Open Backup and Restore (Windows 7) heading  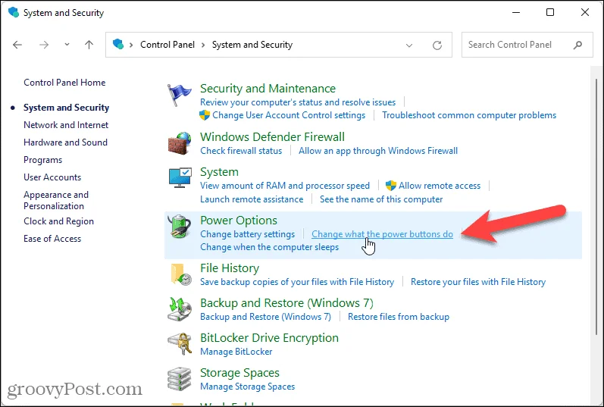click(286, 303)
